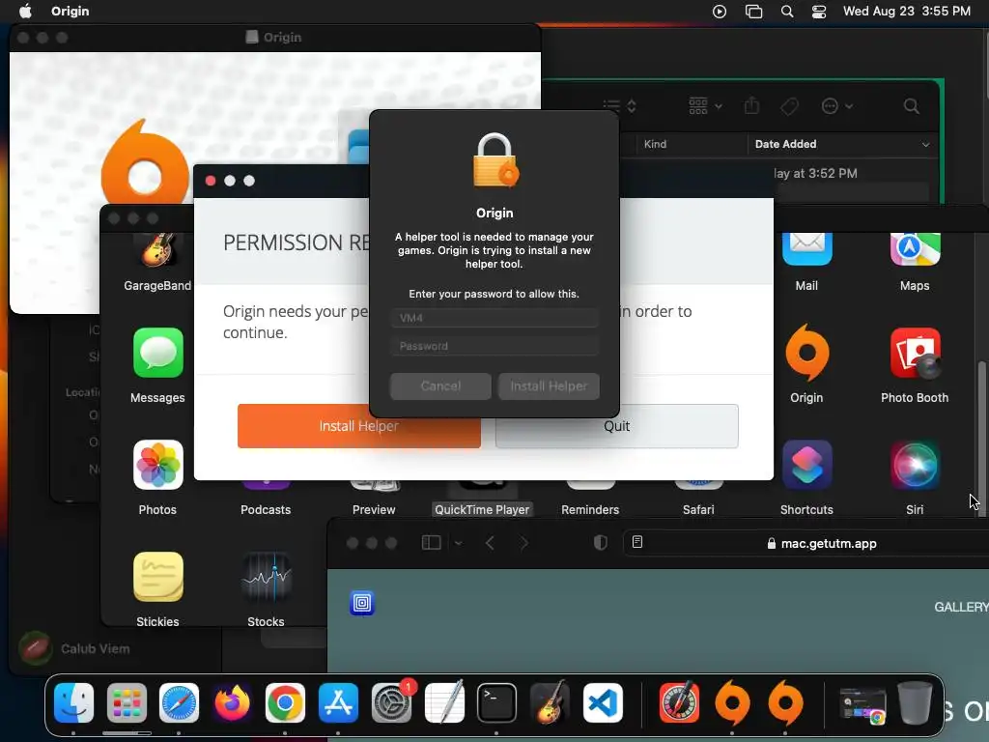This screenshot has width=989, height=742.
Task: Launch Firefox from the Dock
Action: (x=232, y=703)
